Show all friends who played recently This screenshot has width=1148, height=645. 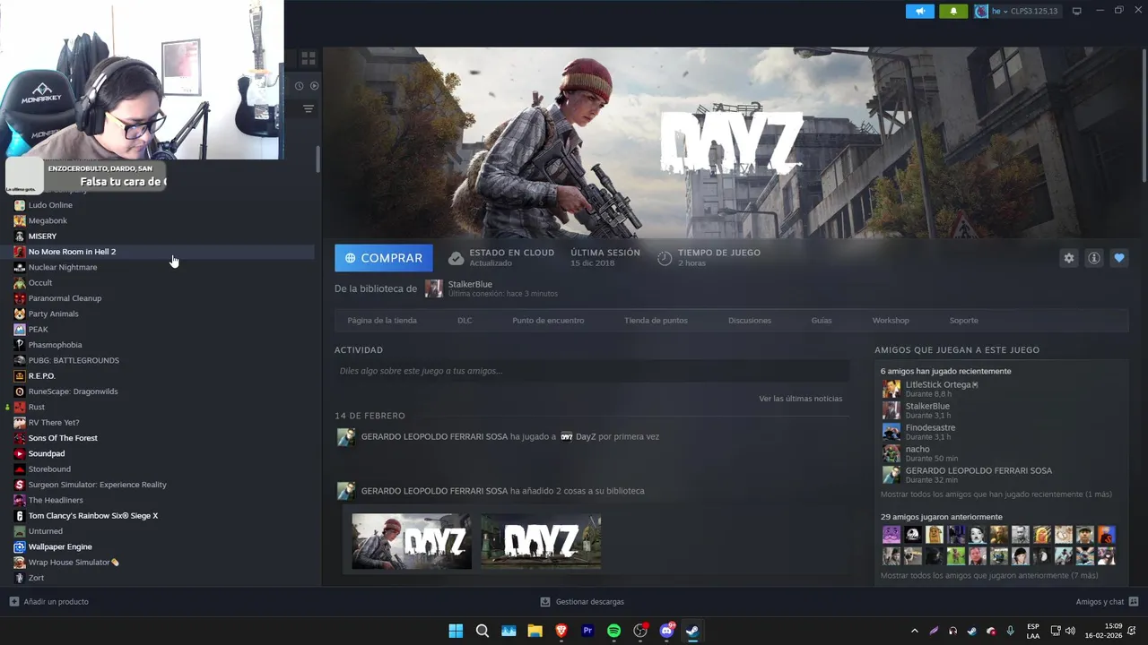[996, 494]
